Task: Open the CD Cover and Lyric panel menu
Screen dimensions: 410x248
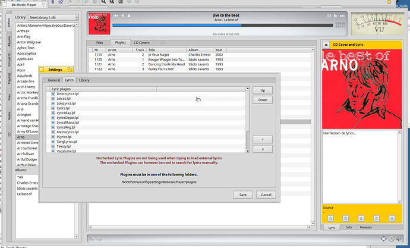Action: (326, 45)
